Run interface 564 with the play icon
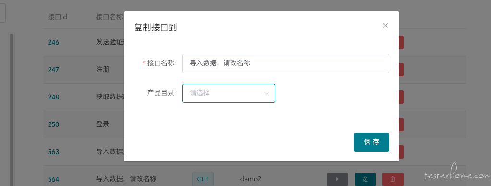This screenshot has height=186, width=491. click(337, 179)
